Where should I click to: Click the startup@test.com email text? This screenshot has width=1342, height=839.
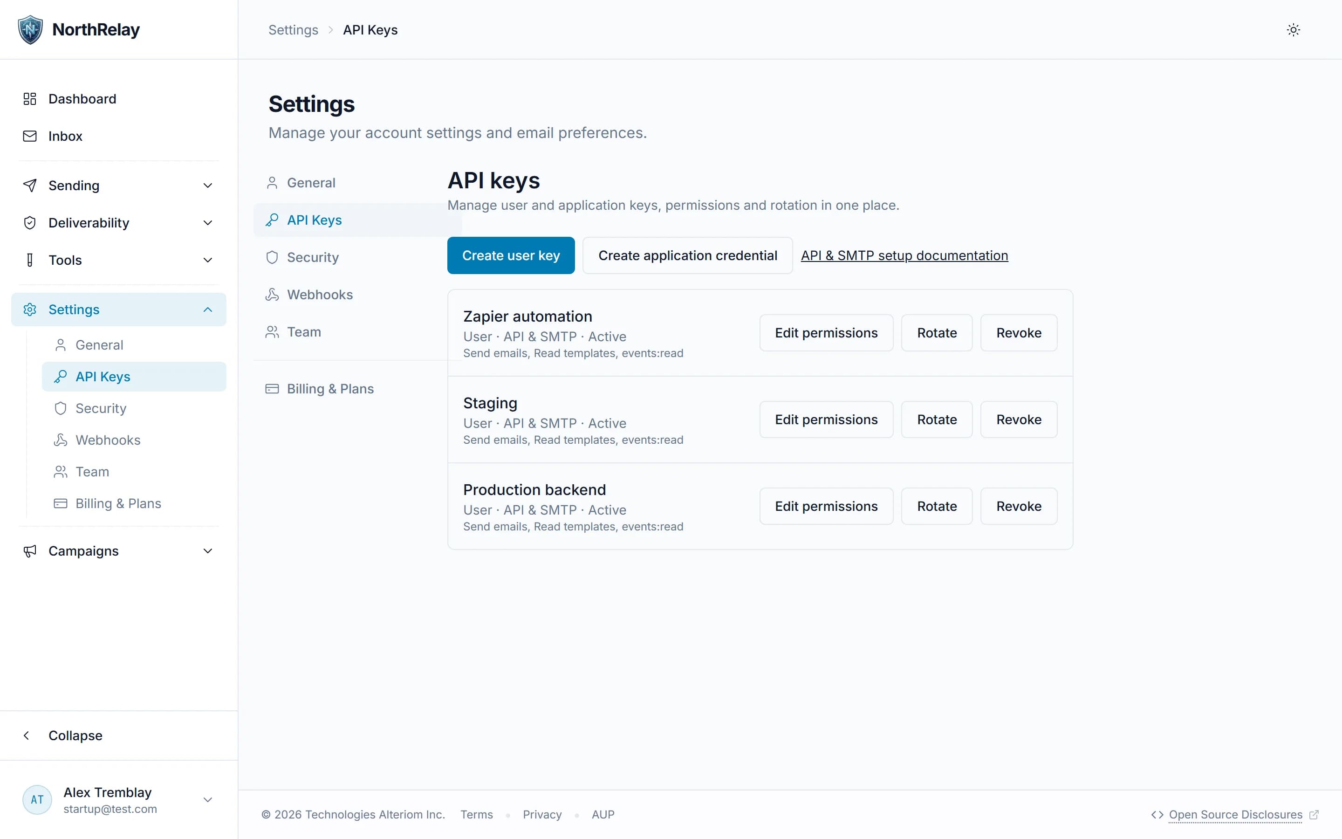tap(110, 809)
